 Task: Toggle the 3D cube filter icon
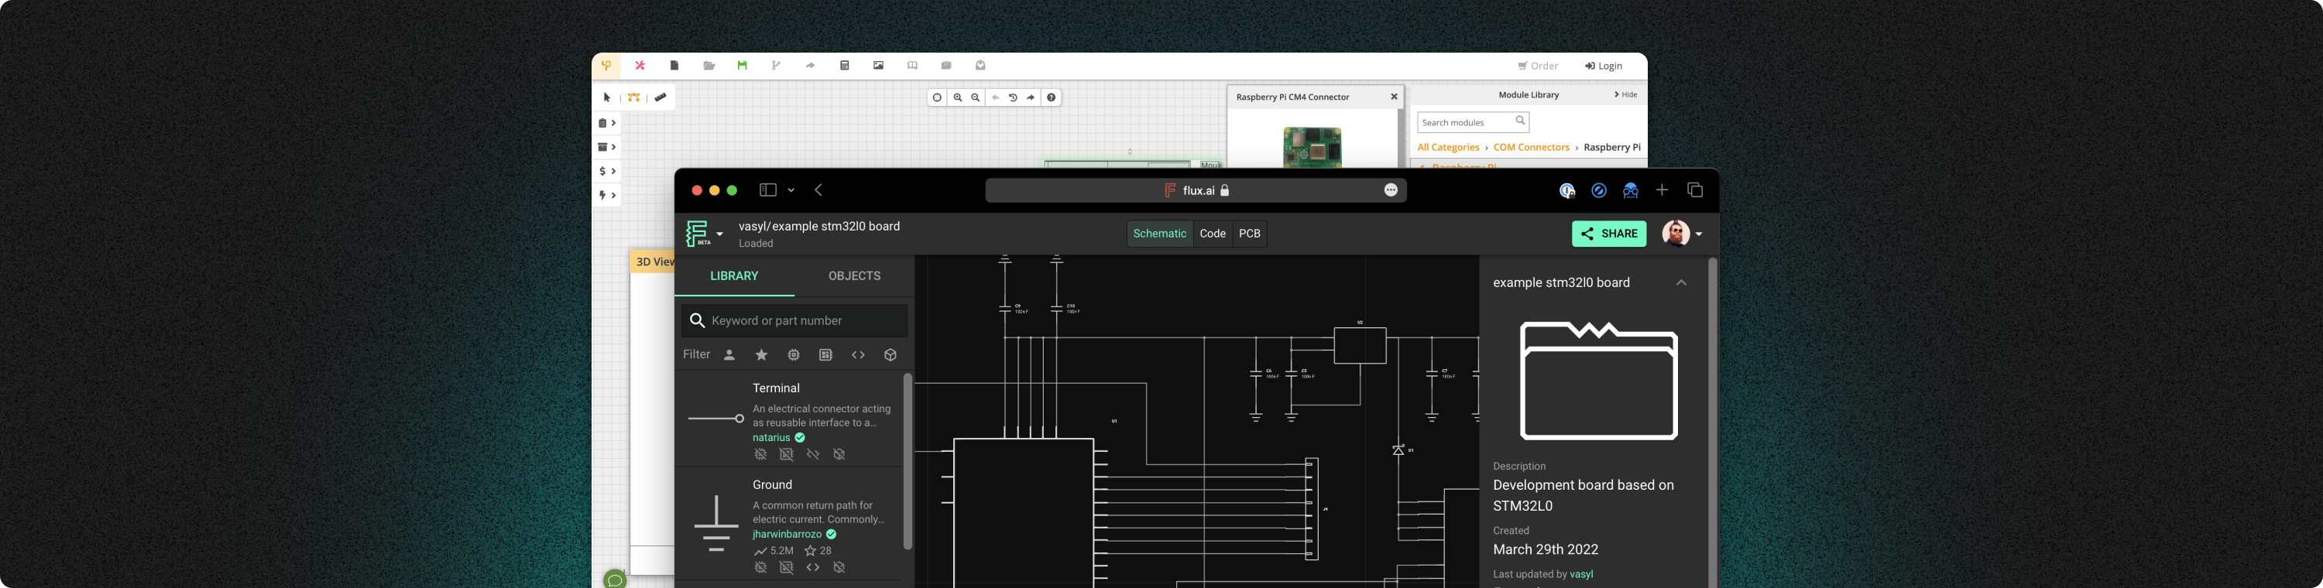[890, 355]
